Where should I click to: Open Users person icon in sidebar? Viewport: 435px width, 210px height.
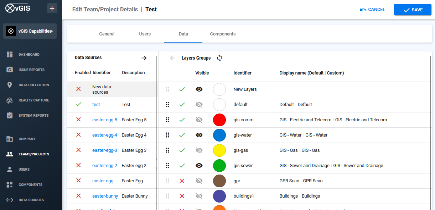[x=10, y=170]
